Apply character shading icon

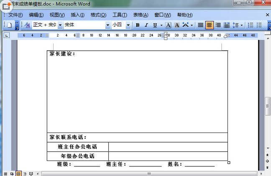click(176, 25)
